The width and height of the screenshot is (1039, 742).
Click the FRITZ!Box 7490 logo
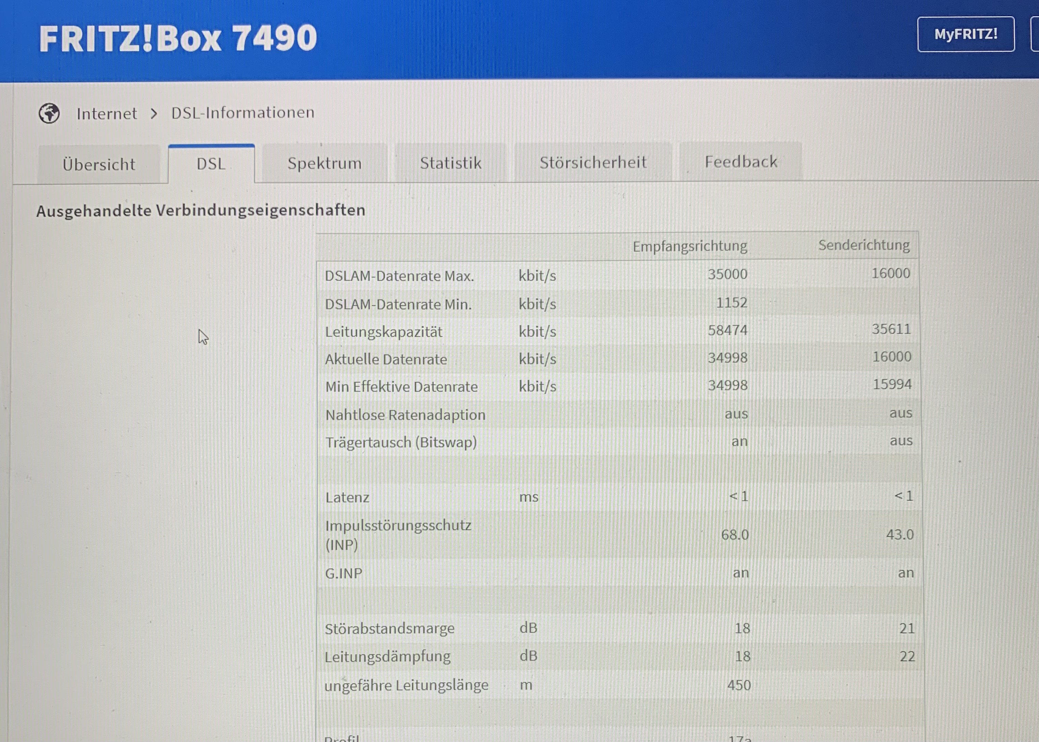coord(178,38)
